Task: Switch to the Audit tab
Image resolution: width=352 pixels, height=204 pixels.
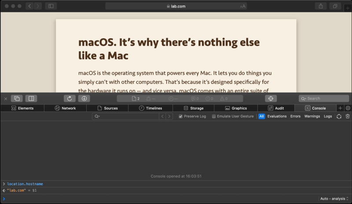Action: point(276,108)
